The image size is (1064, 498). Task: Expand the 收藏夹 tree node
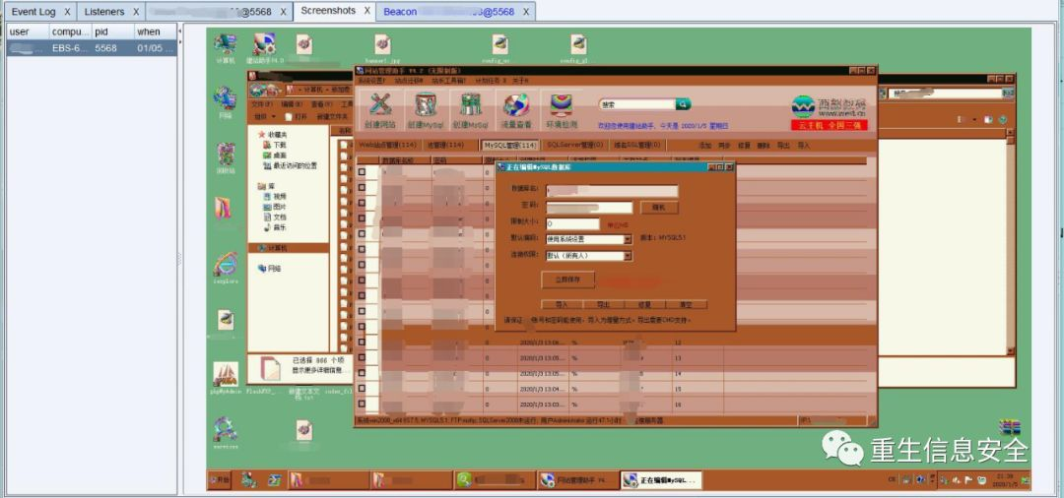(271, 135)
